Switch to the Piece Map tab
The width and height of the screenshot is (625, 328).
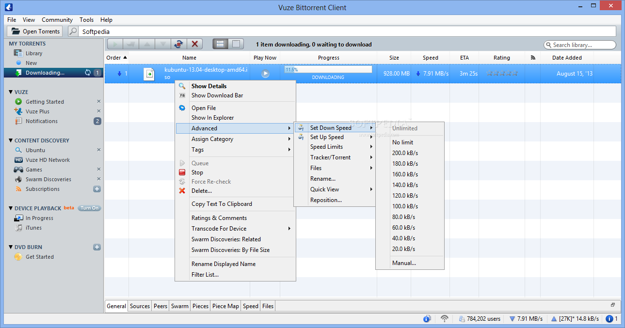[x=225, y=306]
